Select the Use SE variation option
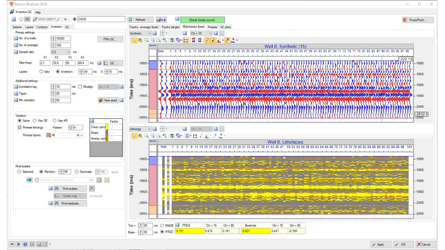The height and width of the screenshot is (250, 445). [35, 121]
